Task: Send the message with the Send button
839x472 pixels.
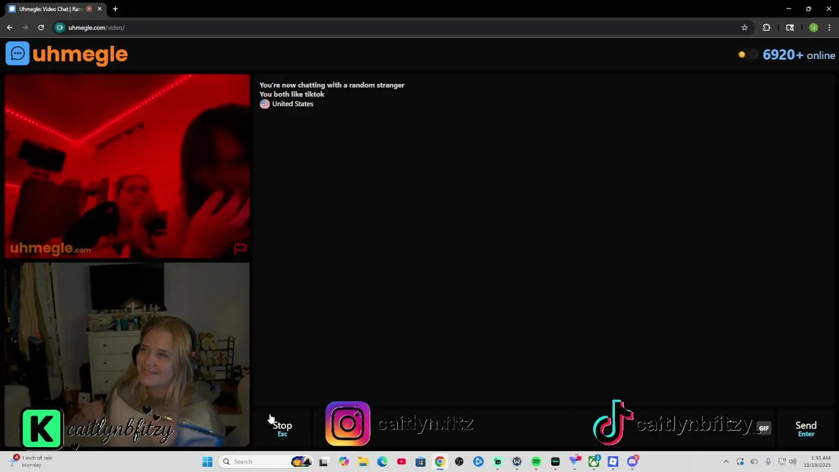Action: point(806,428)
